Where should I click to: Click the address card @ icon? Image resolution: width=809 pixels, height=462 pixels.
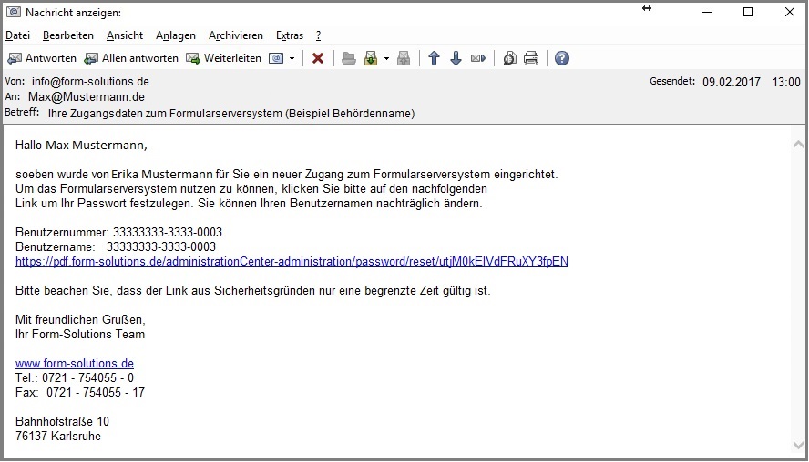tap(277, 58)
